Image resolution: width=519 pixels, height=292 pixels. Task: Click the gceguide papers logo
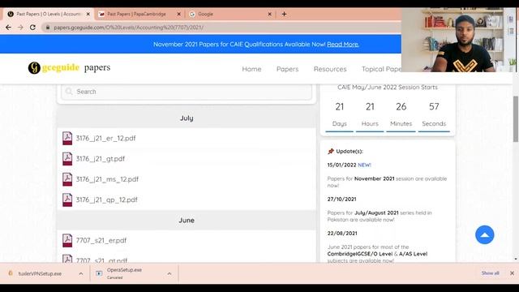pos(69,67)
